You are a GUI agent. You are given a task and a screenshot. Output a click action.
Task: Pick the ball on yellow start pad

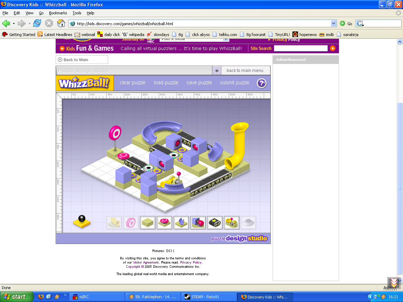coord(82,221)
